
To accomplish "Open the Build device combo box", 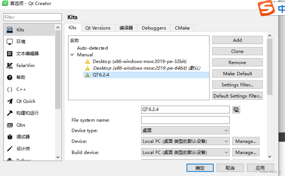I will [185, 153].
